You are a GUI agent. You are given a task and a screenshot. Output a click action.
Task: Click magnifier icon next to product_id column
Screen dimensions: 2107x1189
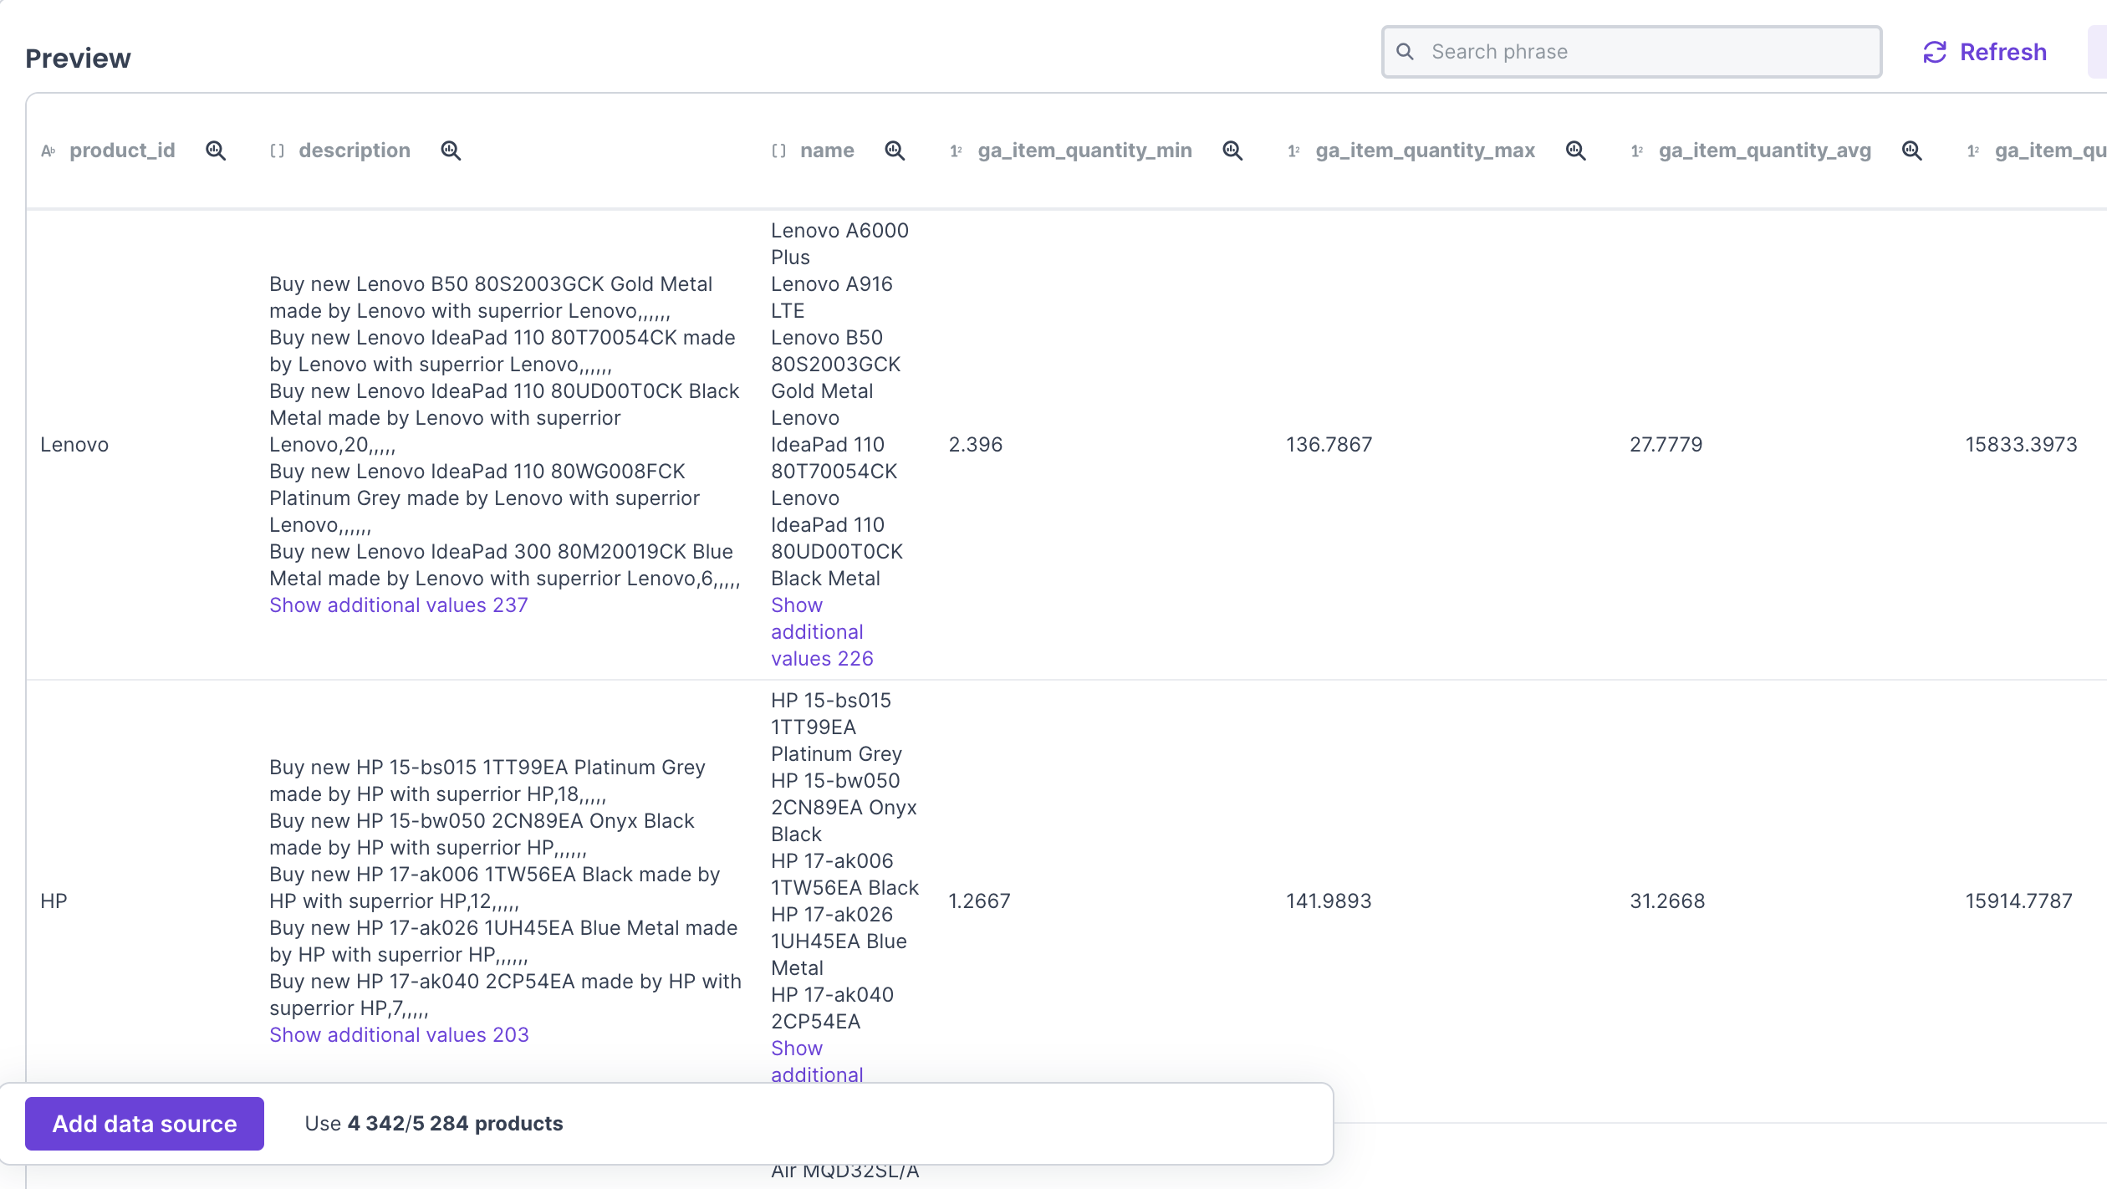tap(216, 151)
